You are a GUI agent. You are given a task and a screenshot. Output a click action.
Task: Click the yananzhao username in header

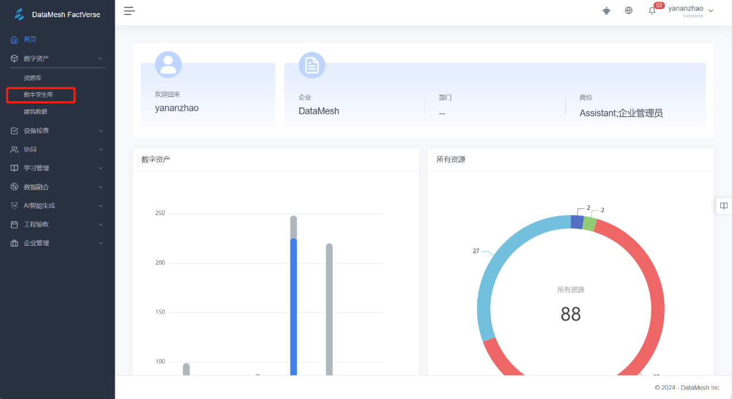tap(686, 8)
